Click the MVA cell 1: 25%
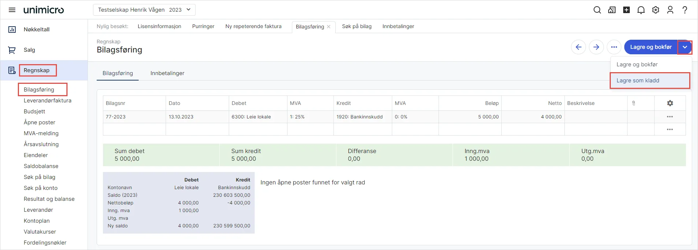 pos(311,117)
